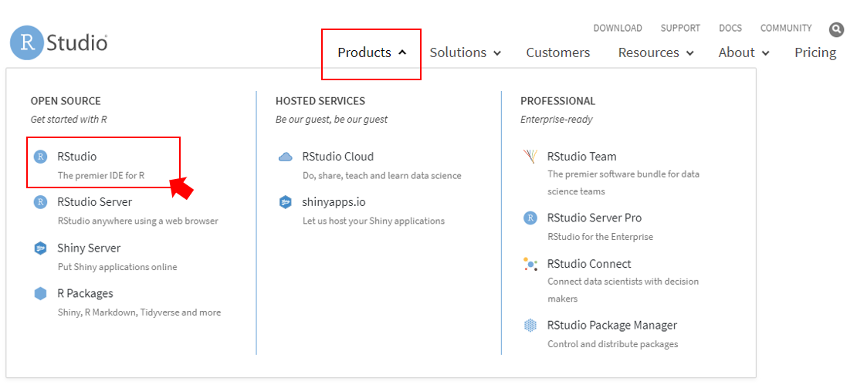
Task: Click 'Be our guest, be our guest' subtitle
Action: point(332,119)
